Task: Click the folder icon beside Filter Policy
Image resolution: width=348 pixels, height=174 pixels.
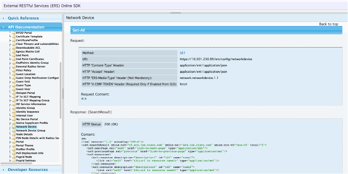Action: (14, 71)
